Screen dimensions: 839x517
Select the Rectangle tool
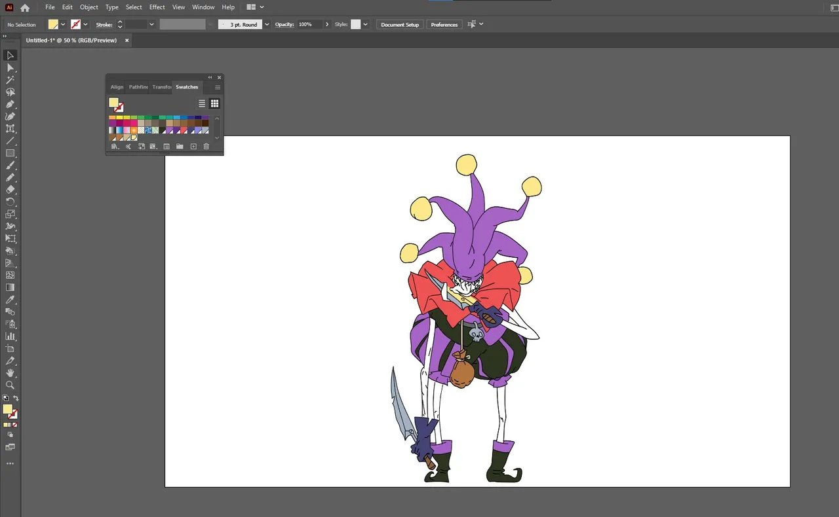pos(10,153)
